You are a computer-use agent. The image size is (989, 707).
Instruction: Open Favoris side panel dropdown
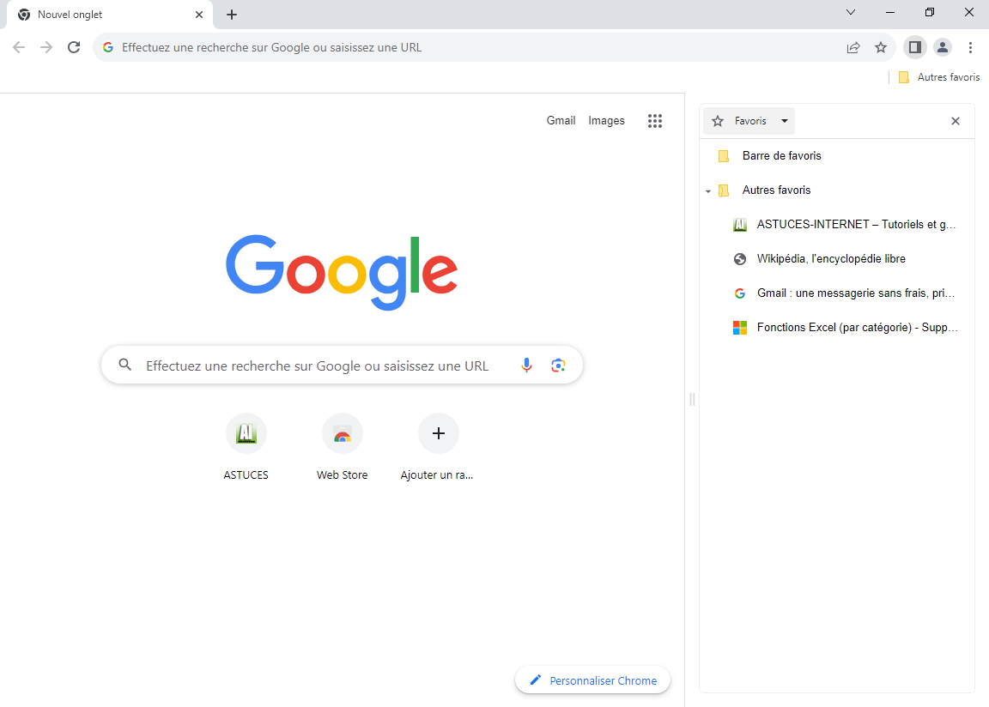pyautogui.click(x=749, y=121)
